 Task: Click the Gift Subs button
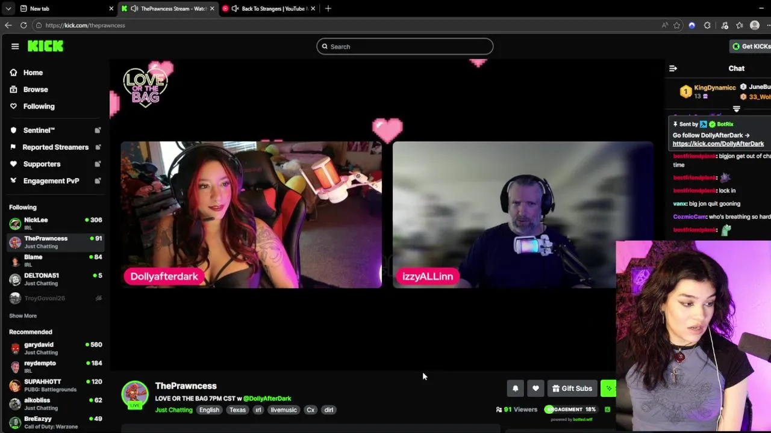tap(572, 388)
